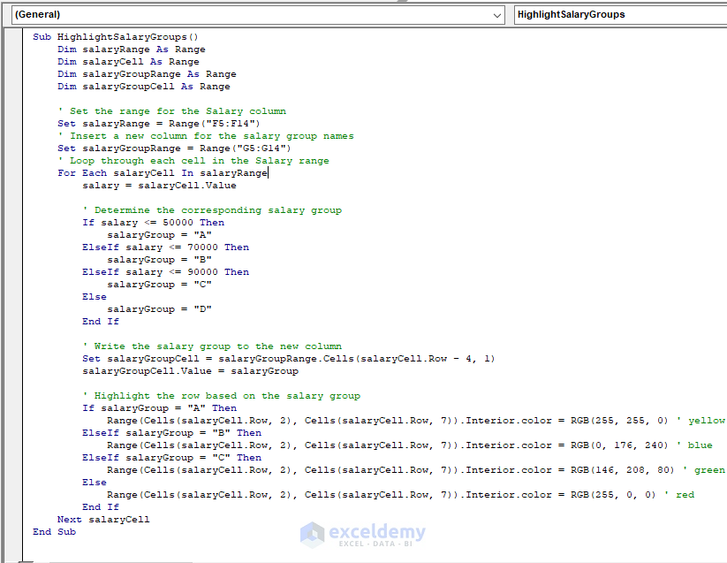Image resolution: width=727 pixels, height=563 pixels.
Task: Click the '' red' comment text
Action: [x=679, y=495]
